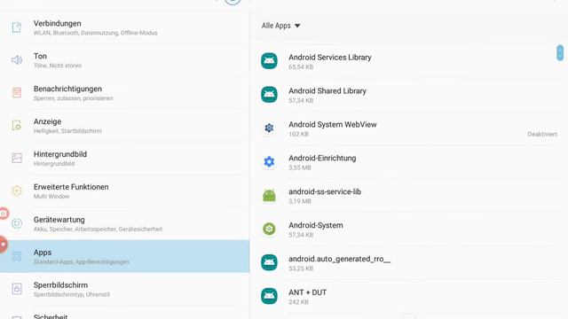Image resolution: width=568 pixels, height=319 pixels.
Task: Tap the ANT + DUT app icon
Action: pyautogui.click(x=269, y=296)
